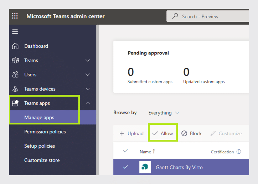The image size is (258, 184).
Task: Click the Teams apps menu label
Action: tap(37, 103)
